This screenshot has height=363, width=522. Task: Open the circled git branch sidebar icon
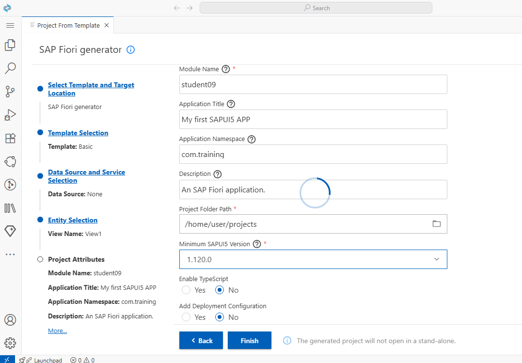10,185
